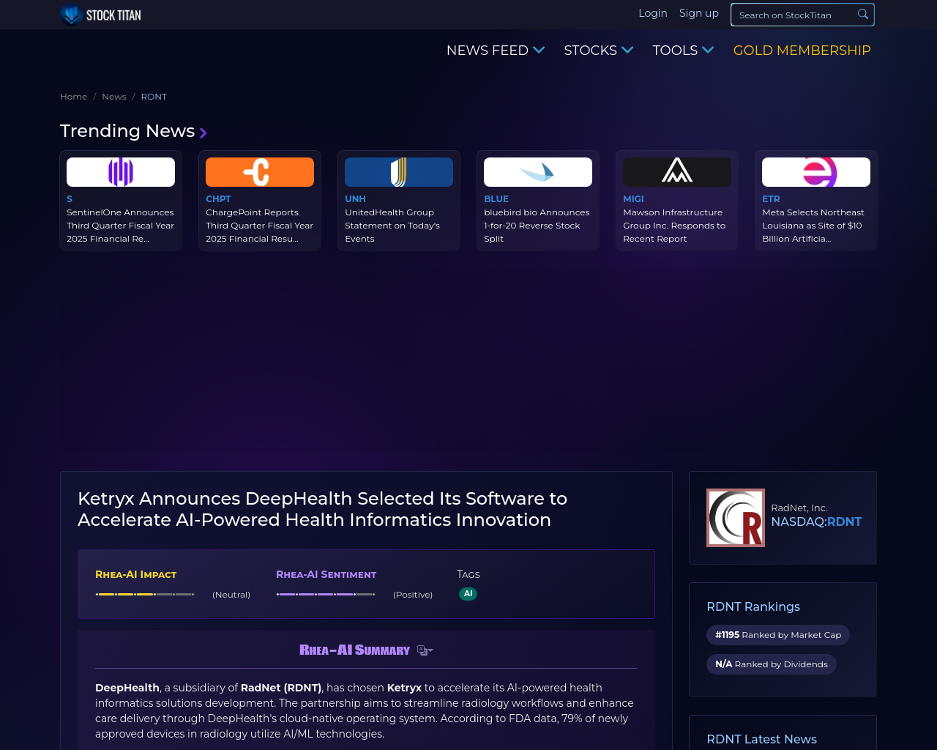This screenshot has width=937, height=750.
Task: Open the ETR ticker link
Action: 771,199
